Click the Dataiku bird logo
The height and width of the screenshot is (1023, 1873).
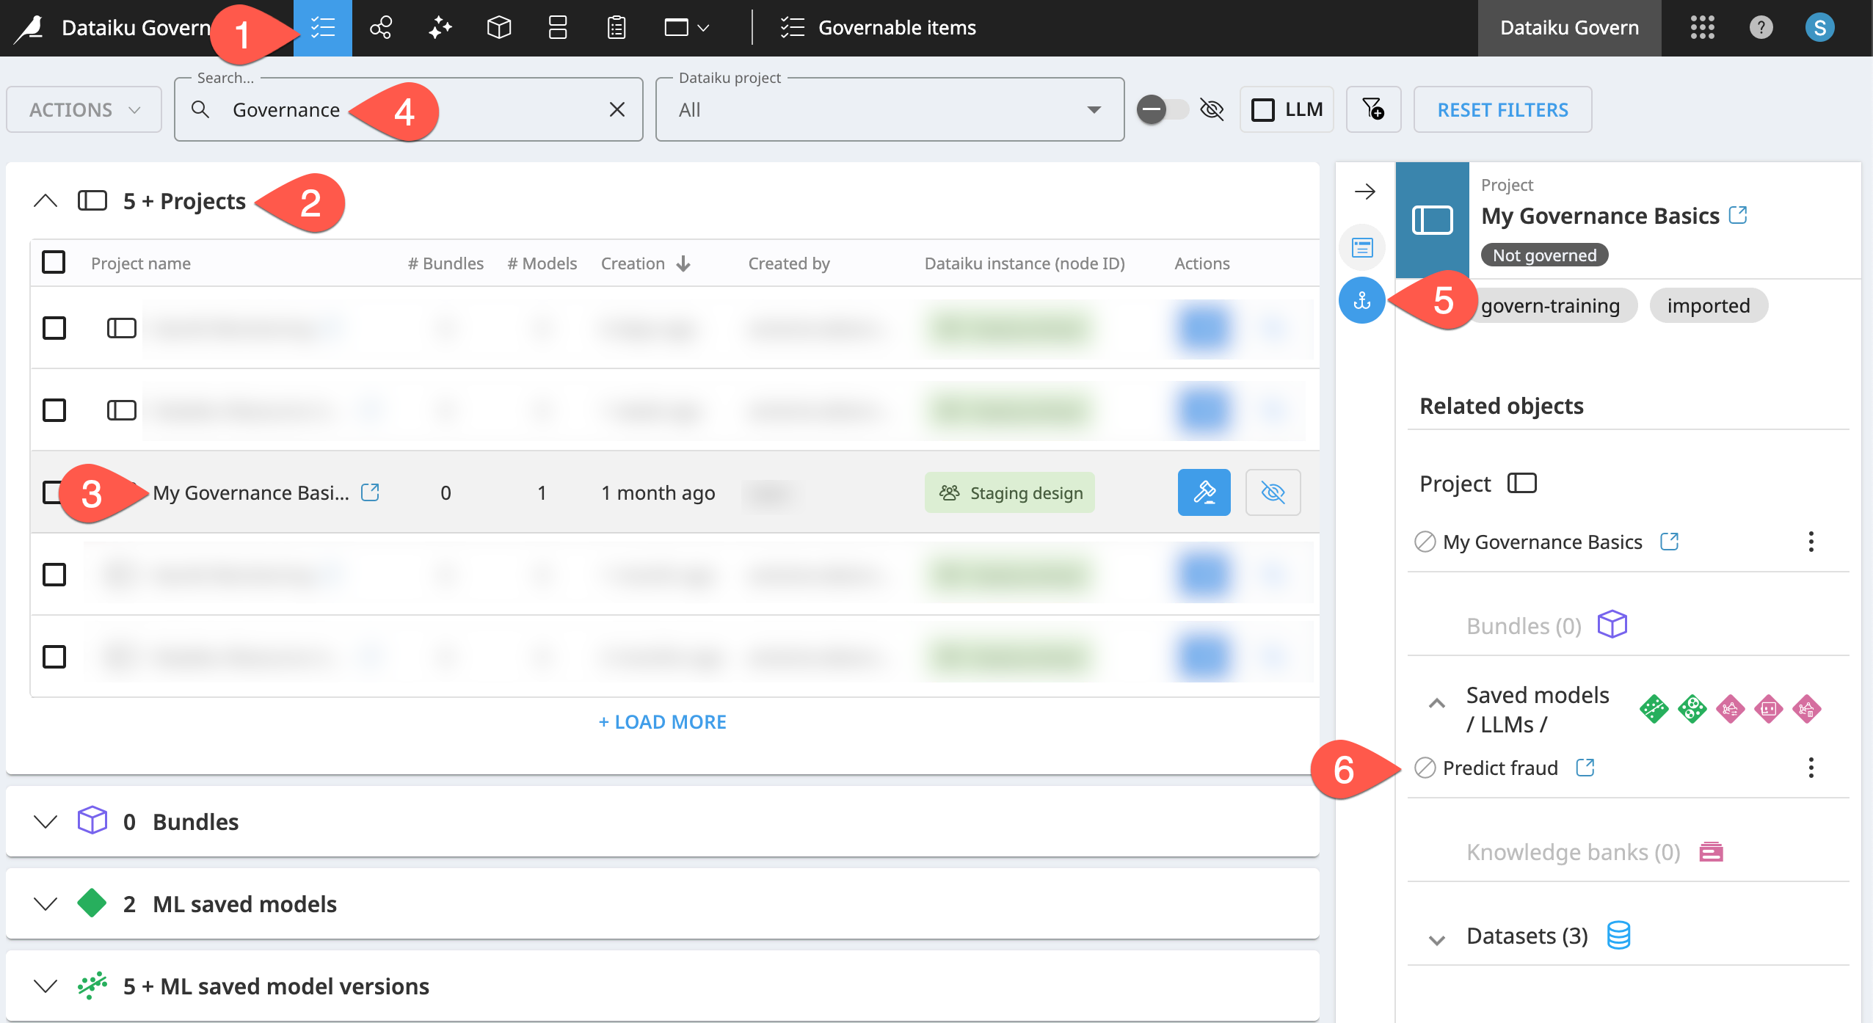(29, 28)
